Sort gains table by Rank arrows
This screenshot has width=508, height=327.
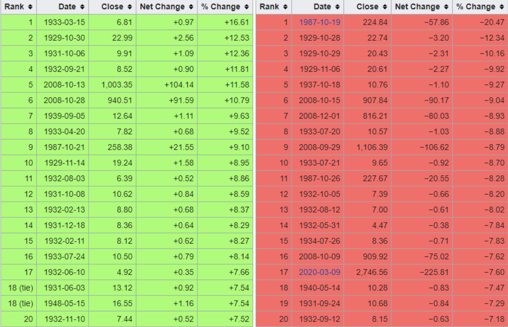(x=30, y=7)
